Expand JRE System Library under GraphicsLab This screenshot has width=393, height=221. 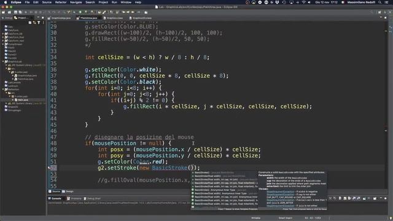point(6,65)
